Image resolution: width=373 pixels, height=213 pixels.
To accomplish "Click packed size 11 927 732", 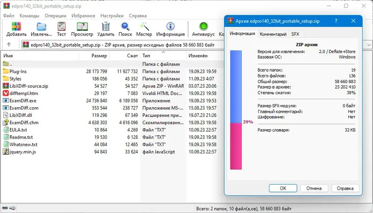I will 127,71.
